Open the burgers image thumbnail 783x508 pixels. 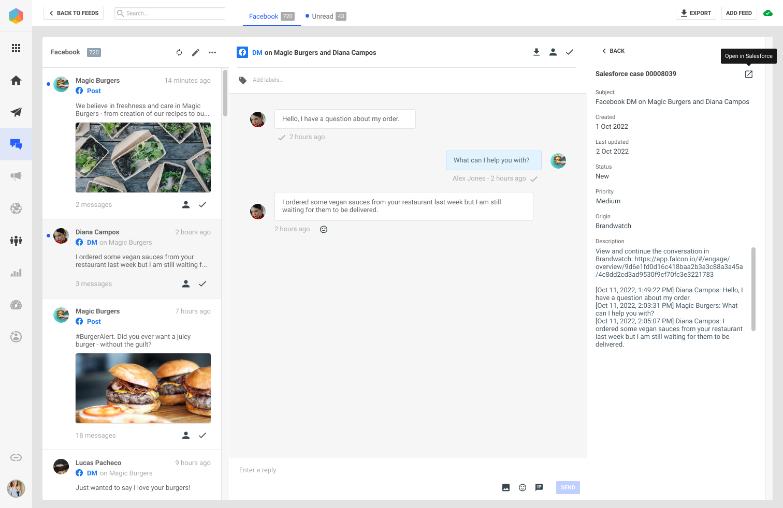[x=143, y=389]
